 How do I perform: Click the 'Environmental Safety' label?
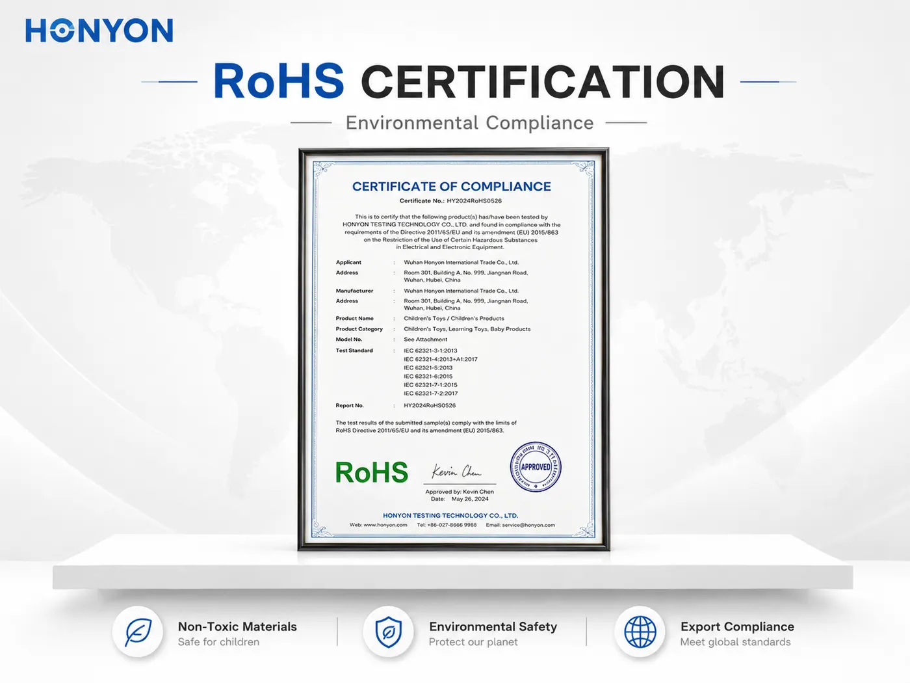[493, 626]
